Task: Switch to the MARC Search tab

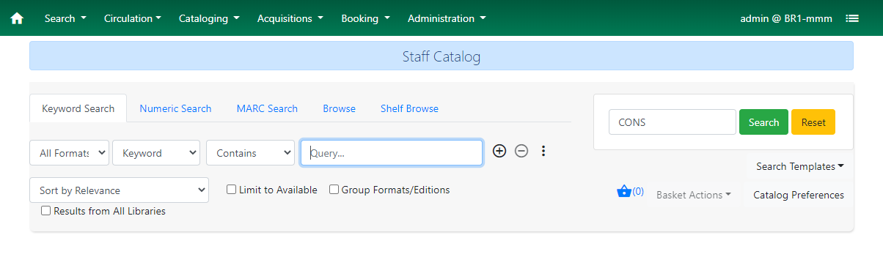Action: click(x=267, y=108)
